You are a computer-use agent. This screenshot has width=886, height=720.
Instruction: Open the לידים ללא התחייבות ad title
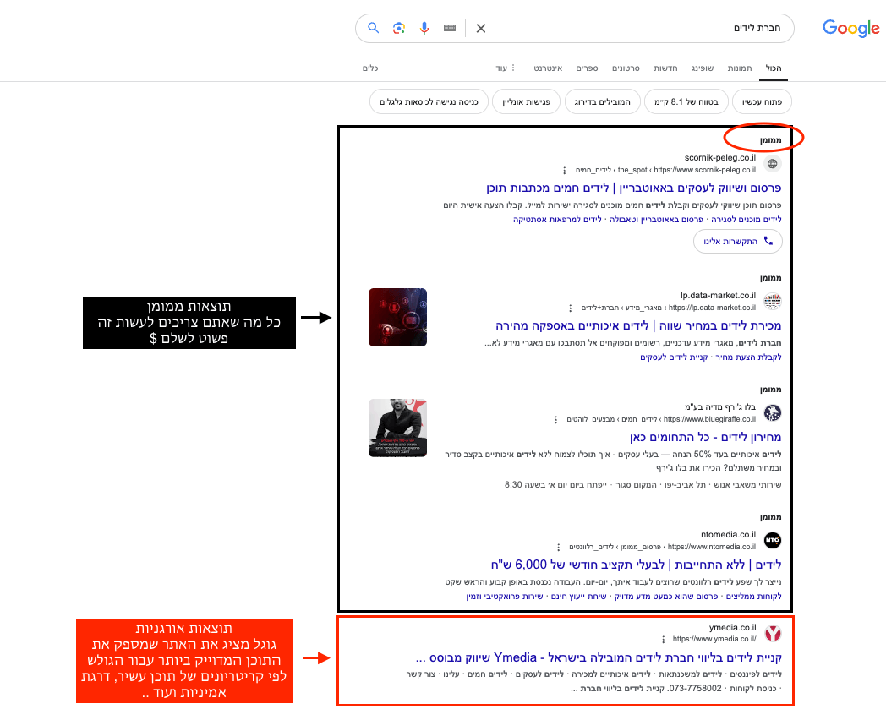(x=636, y=565)
